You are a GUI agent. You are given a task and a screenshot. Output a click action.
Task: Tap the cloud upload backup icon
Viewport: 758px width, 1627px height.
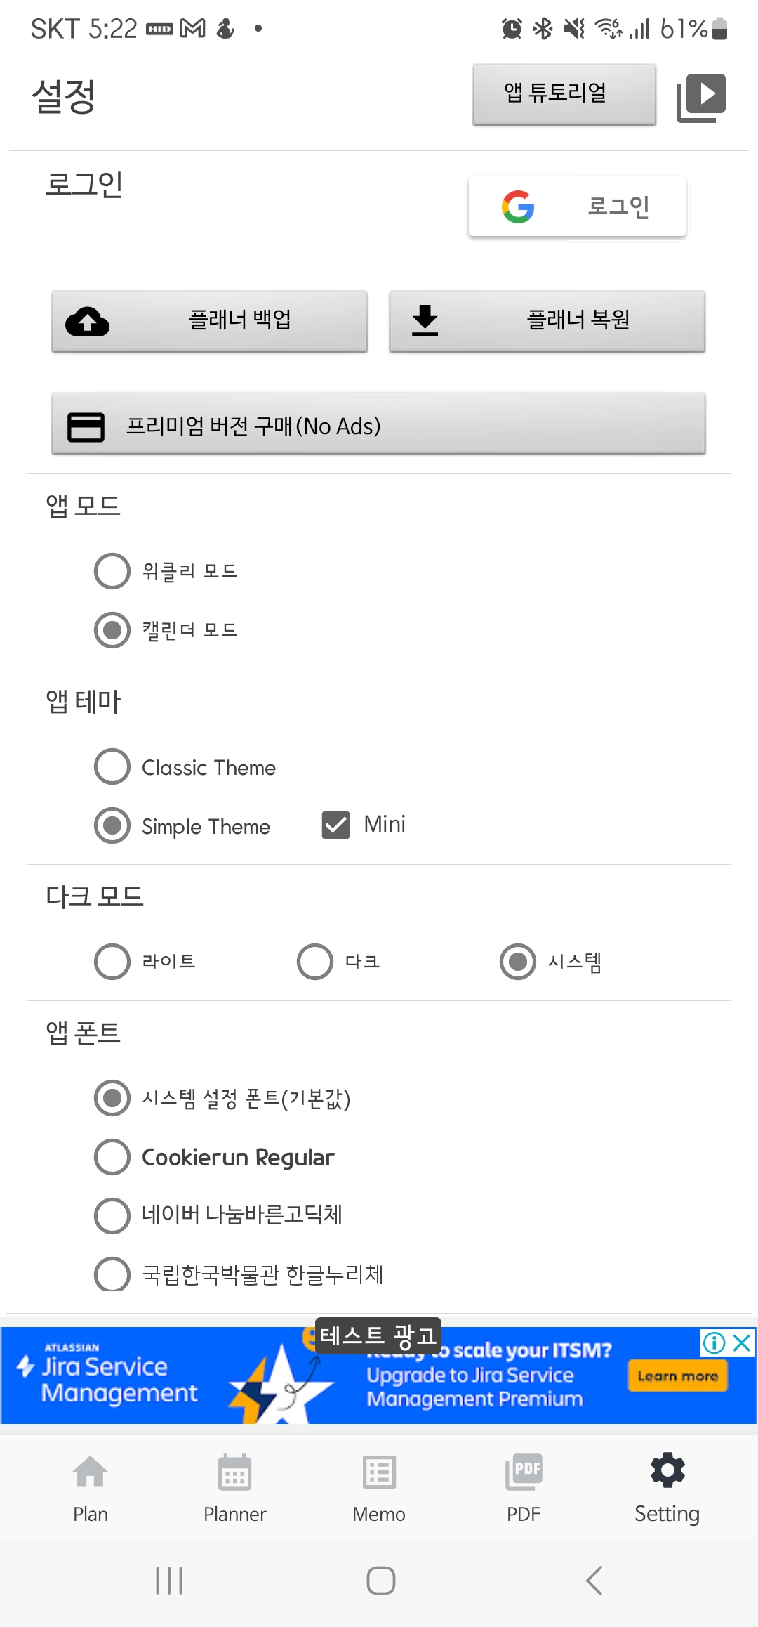click(87, 321)
